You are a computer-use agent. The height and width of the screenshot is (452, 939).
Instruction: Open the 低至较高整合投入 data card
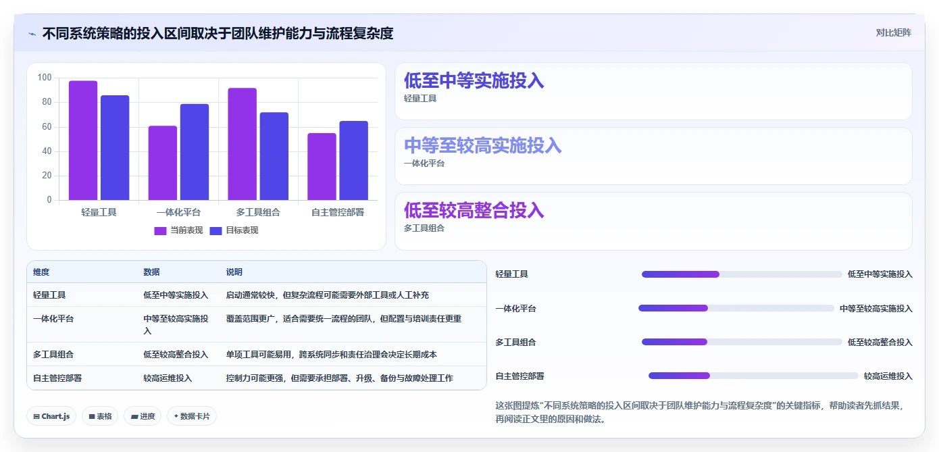653,221
